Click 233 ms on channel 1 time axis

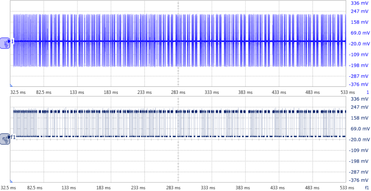pyautogui.click(x=145, y=92)
